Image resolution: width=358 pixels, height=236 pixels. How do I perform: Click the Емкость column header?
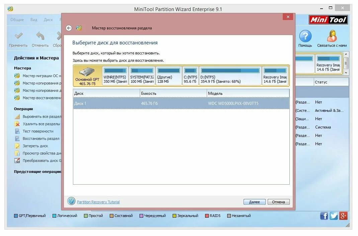(174, 93)
